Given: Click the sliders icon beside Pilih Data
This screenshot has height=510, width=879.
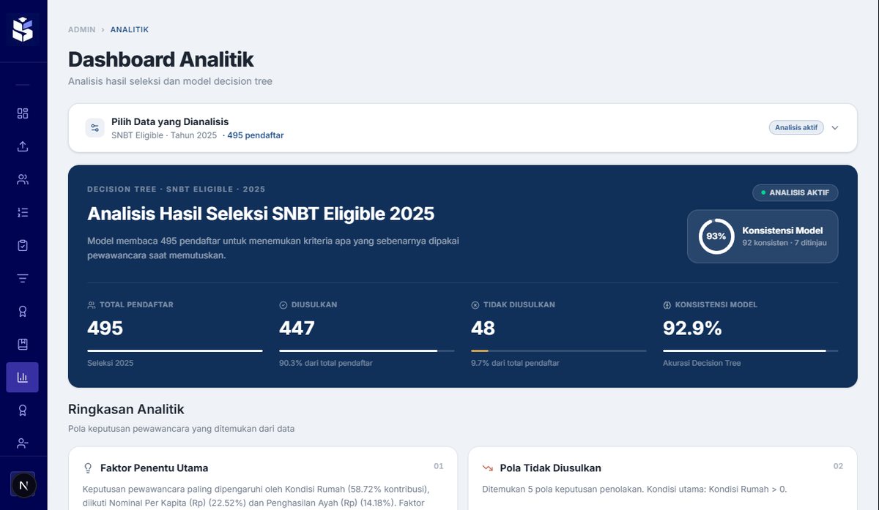Looking at the screenshot, I should click(x=94, y=128).
